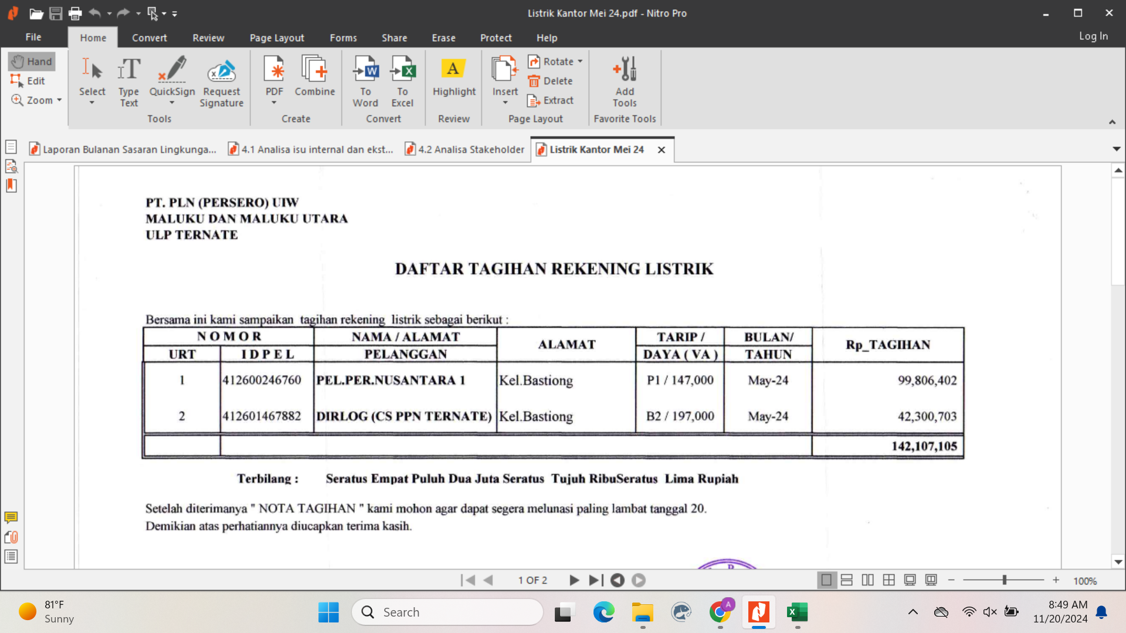Go to the next page
1126x633 pixels.
point(574,580)
